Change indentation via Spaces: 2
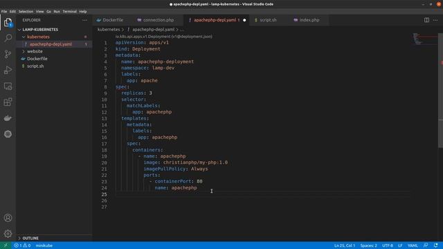The image size is (443, 249). pos(368,246)
